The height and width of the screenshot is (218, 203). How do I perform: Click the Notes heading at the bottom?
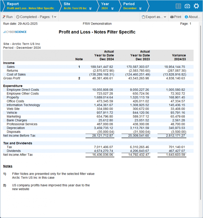[x=8, y=166]
